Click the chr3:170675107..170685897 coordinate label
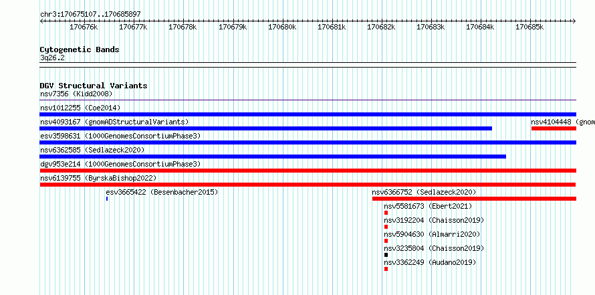595x295 pixels. pyautogui.click(x=90, y=14)
